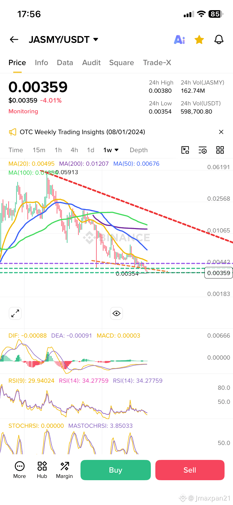This screenshot has width=233, height=505.
Task: Tap the red Sell button
Action: click(x=190, y=470)
